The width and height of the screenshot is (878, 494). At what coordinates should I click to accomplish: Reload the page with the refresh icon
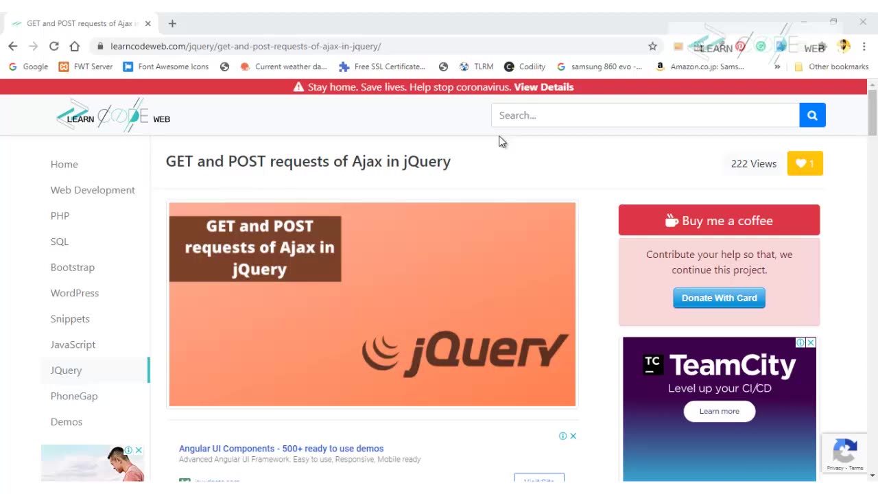click(54, 46)
